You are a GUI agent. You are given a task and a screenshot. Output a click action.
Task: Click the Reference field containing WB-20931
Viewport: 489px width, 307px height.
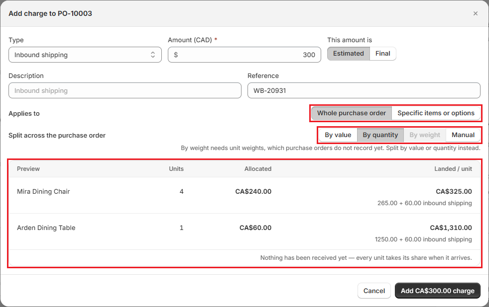pos(364,90)
